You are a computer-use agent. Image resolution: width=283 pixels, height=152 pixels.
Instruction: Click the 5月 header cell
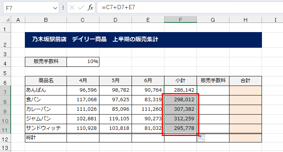115,81
